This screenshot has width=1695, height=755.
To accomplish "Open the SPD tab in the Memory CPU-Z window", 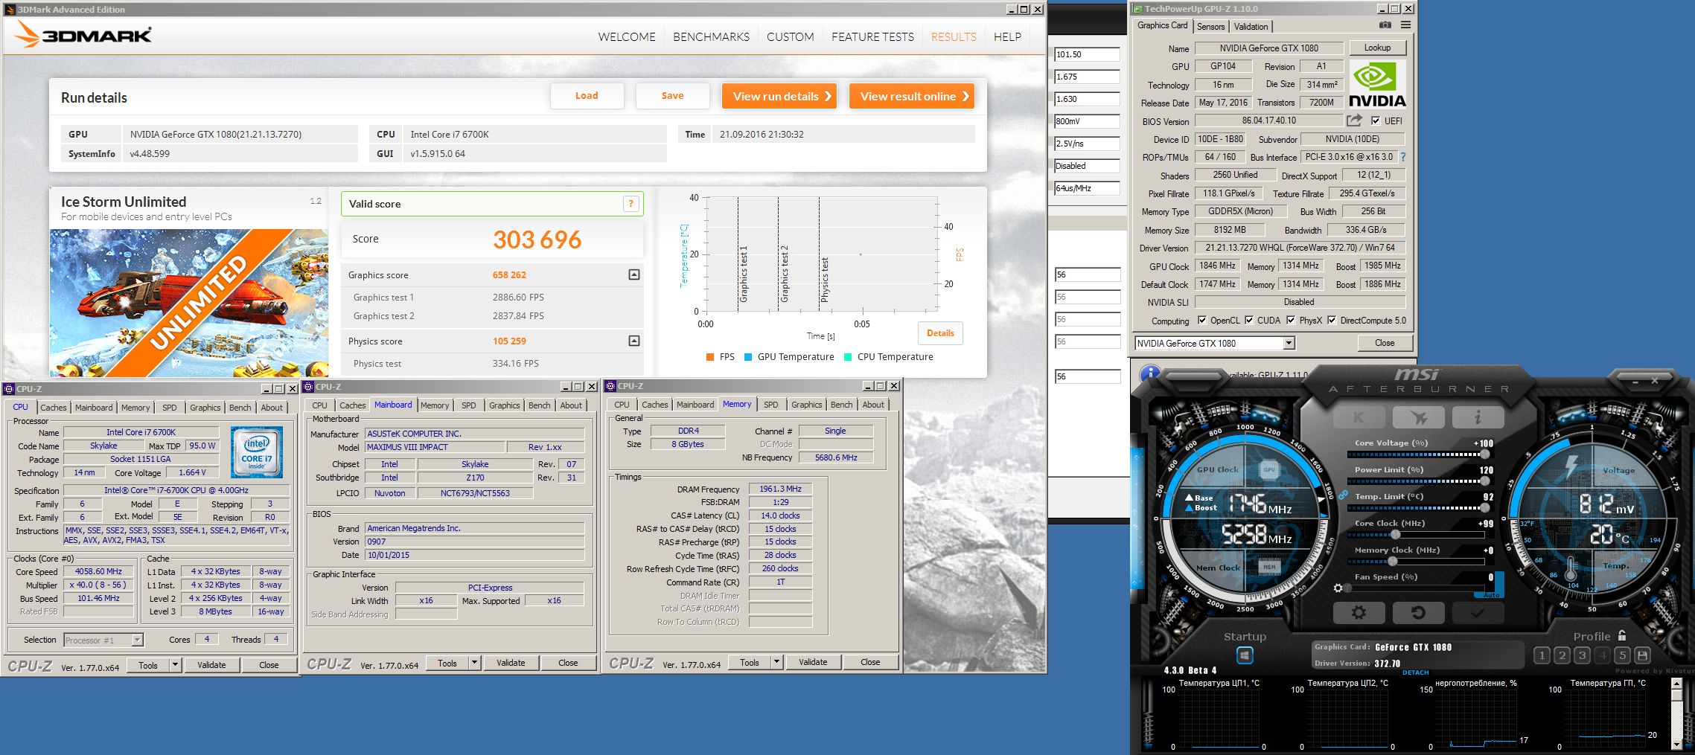I will [770, 405].
